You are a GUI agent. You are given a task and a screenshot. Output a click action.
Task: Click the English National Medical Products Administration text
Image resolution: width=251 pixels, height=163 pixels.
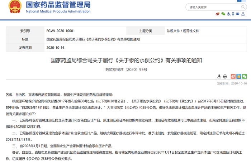[58, 11]
